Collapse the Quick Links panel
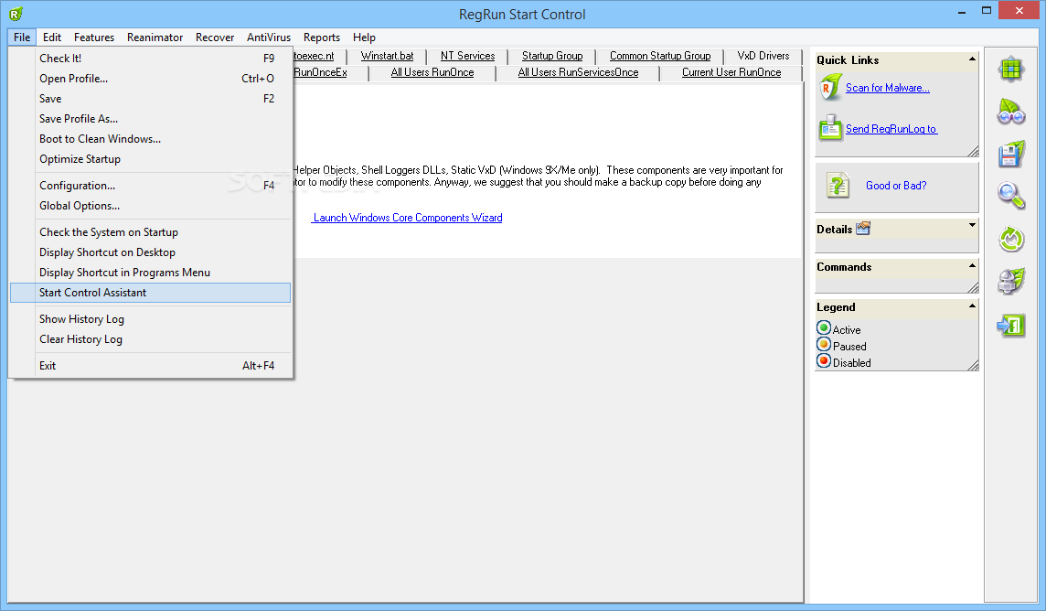The image size is (1046, 611). click(x=972, y=59)
